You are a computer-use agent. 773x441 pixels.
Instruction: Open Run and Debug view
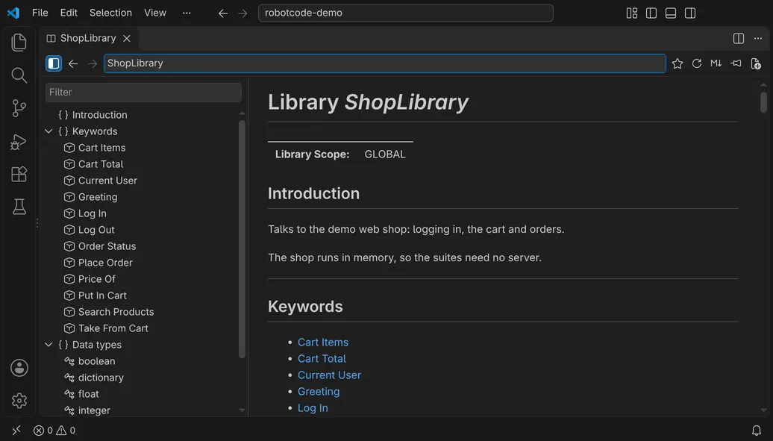pos(19,142)
